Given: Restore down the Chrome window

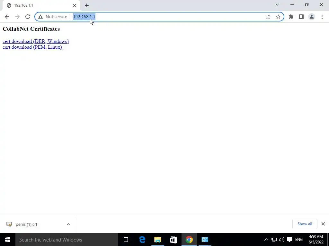Looking at the screenshot, I should [307, 4].
